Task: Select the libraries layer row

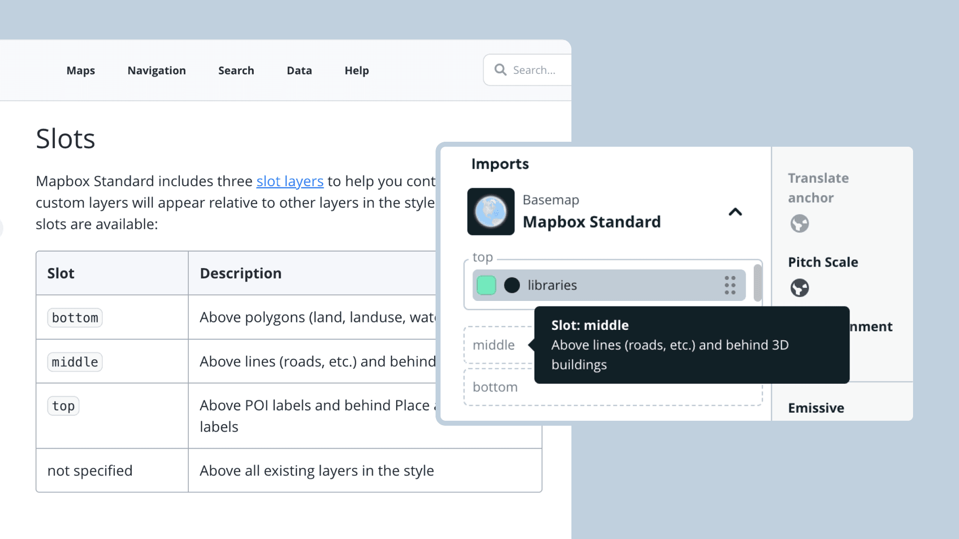Action: tap(609, 285)
